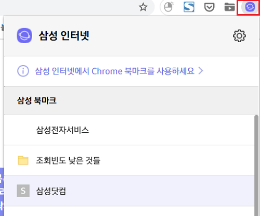Click the yellow folder icon

pos(23,160)
